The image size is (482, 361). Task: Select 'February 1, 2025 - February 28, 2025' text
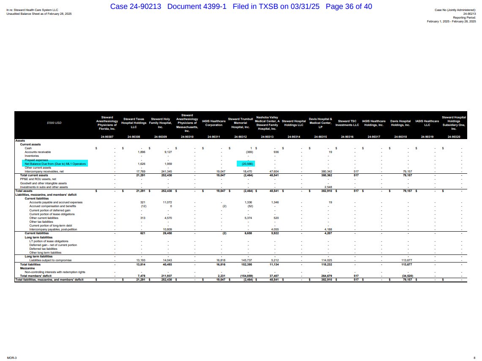451,21
